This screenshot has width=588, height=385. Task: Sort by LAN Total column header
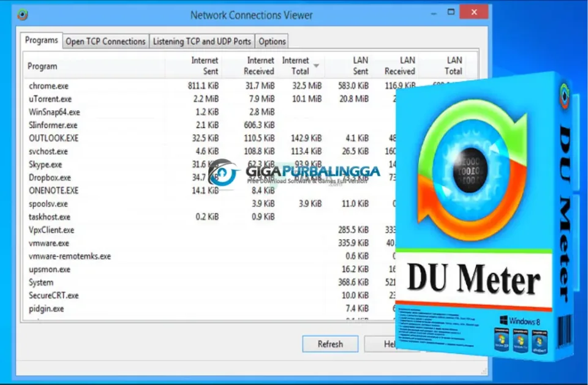442,66
